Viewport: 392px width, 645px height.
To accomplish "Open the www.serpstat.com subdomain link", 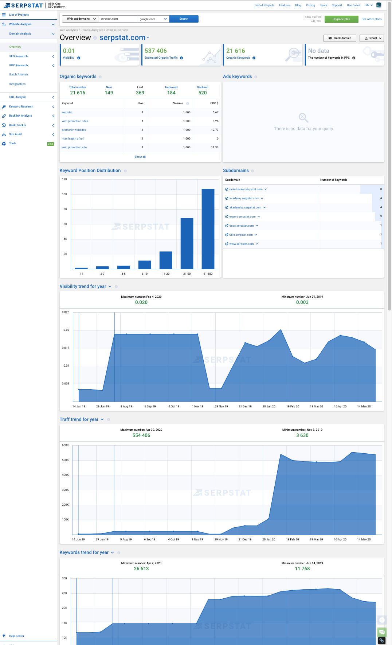I will [242, 244].
